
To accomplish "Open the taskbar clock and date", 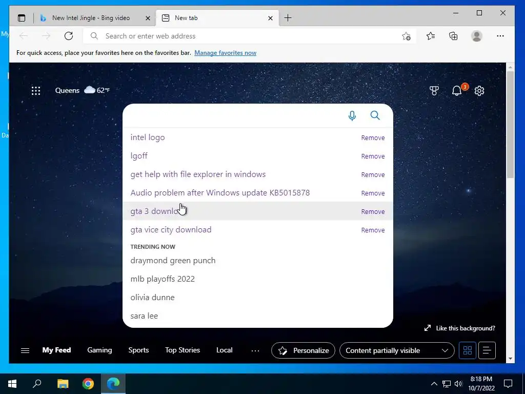I will tap(481, 384).
